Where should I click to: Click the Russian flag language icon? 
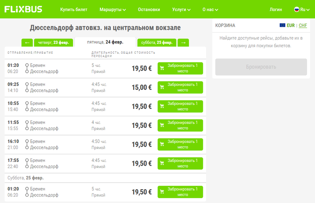click(297, 10)
